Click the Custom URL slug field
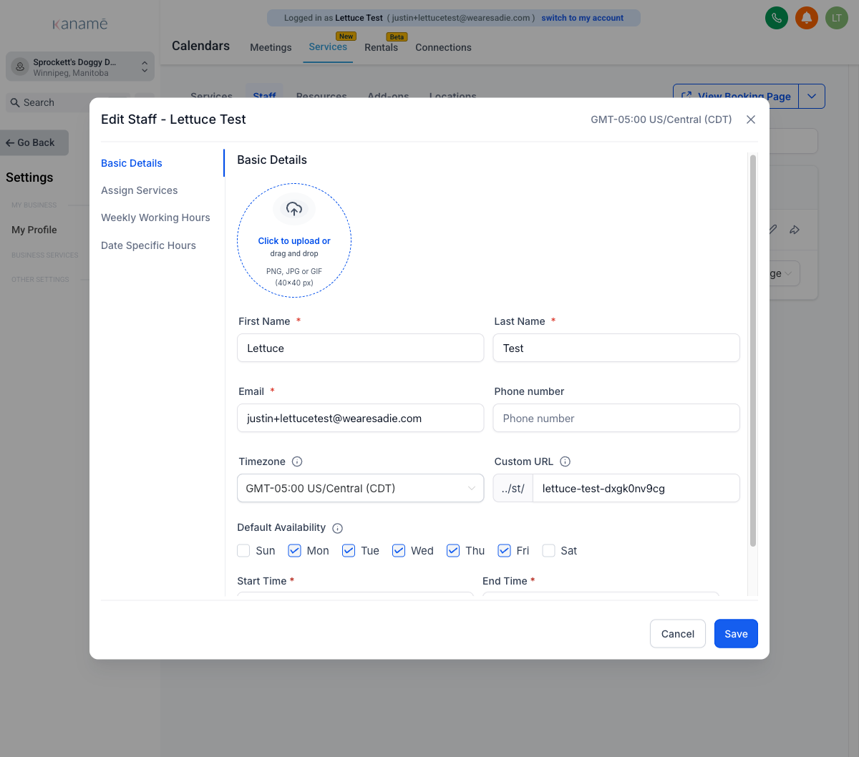Viewport: 859px width, 757px height. (x=636, y=488)
